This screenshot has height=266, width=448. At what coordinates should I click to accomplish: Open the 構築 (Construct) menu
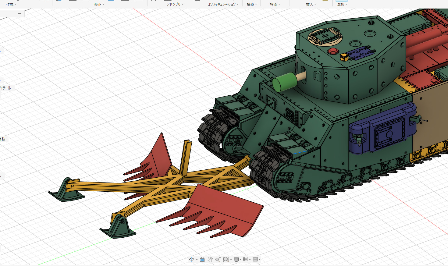click(x=252, y=4)
